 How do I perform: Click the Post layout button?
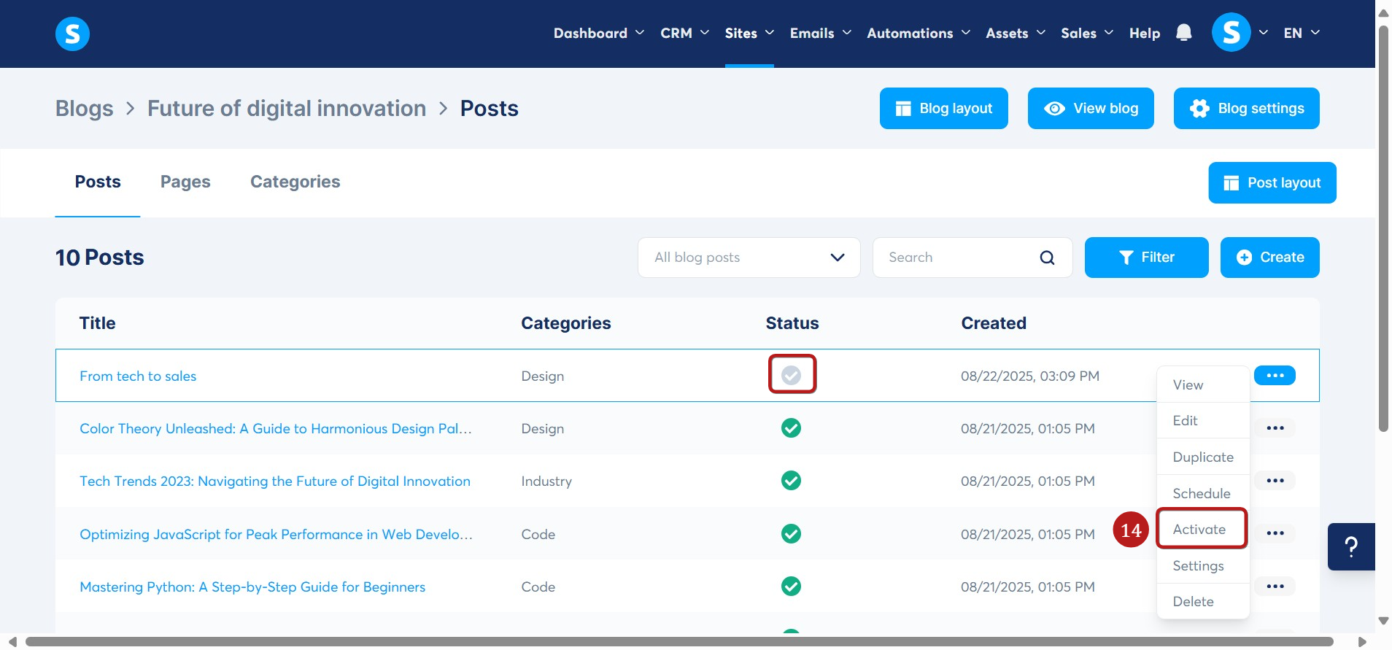(x=1272, y=183)
